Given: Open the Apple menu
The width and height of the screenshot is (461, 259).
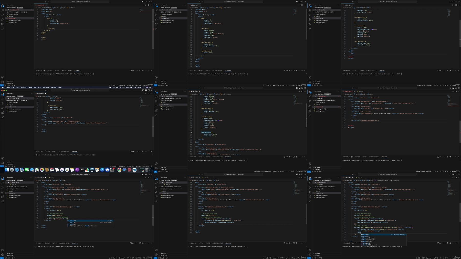Looking at the screenshot, I should (x=3, y=87).
